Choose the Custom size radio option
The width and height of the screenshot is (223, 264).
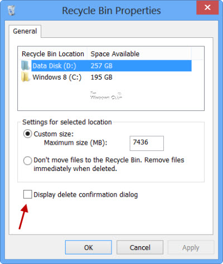click(x=27, y=134)
